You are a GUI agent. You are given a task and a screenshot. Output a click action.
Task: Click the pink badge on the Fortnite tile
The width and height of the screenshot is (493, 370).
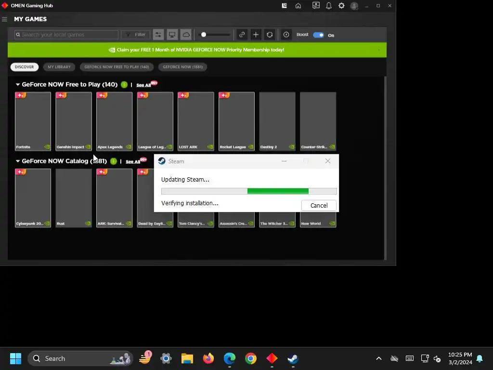21,95
